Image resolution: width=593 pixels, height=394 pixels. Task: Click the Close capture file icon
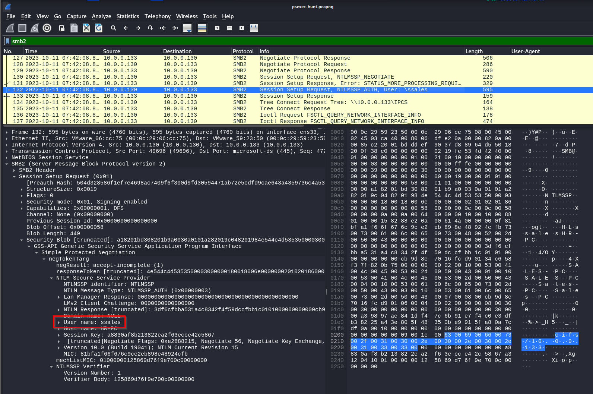(86, 28)
